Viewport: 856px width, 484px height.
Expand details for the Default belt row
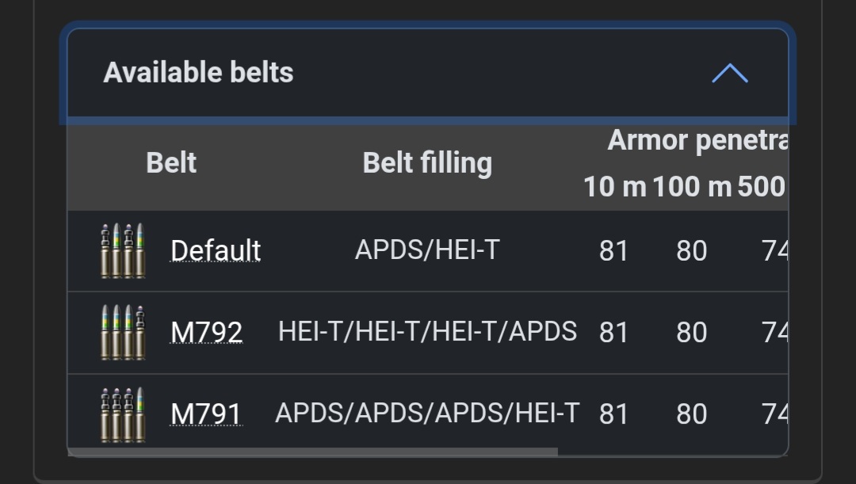216,250
